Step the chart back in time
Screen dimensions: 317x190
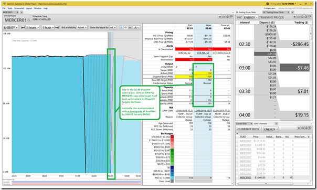(x=23, y=27)
